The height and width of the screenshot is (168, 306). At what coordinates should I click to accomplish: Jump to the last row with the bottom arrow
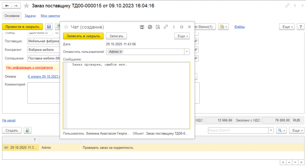pos(301,162)
